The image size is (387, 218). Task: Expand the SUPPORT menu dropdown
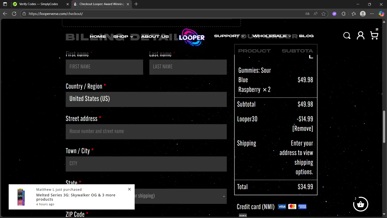point(229,36)
